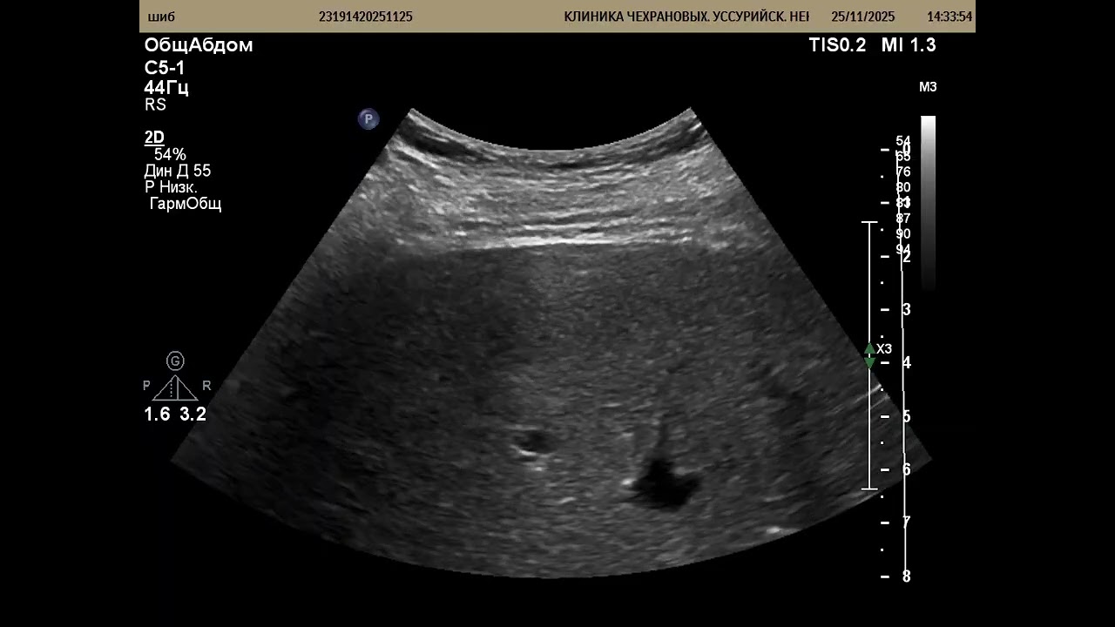Click the 54% gain value
This screenshot has width=1115, height=627.
pos(170,154)
